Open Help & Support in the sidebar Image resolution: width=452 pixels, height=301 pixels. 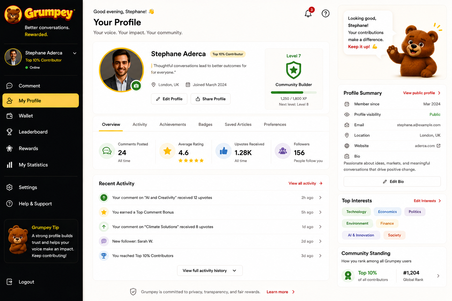click(x=41, y=204)
